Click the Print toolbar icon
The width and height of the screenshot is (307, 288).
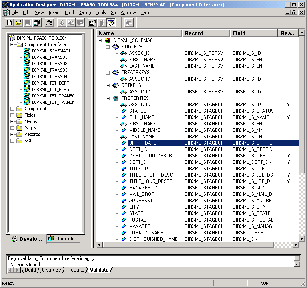[49, 23]
